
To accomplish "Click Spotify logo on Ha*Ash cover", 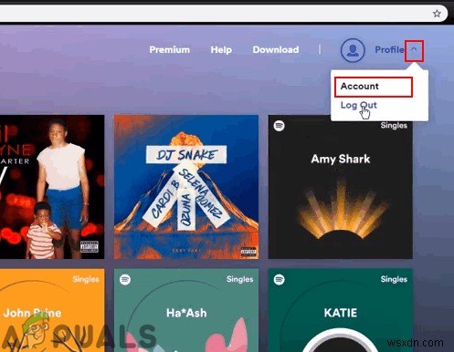I will 125,279.
